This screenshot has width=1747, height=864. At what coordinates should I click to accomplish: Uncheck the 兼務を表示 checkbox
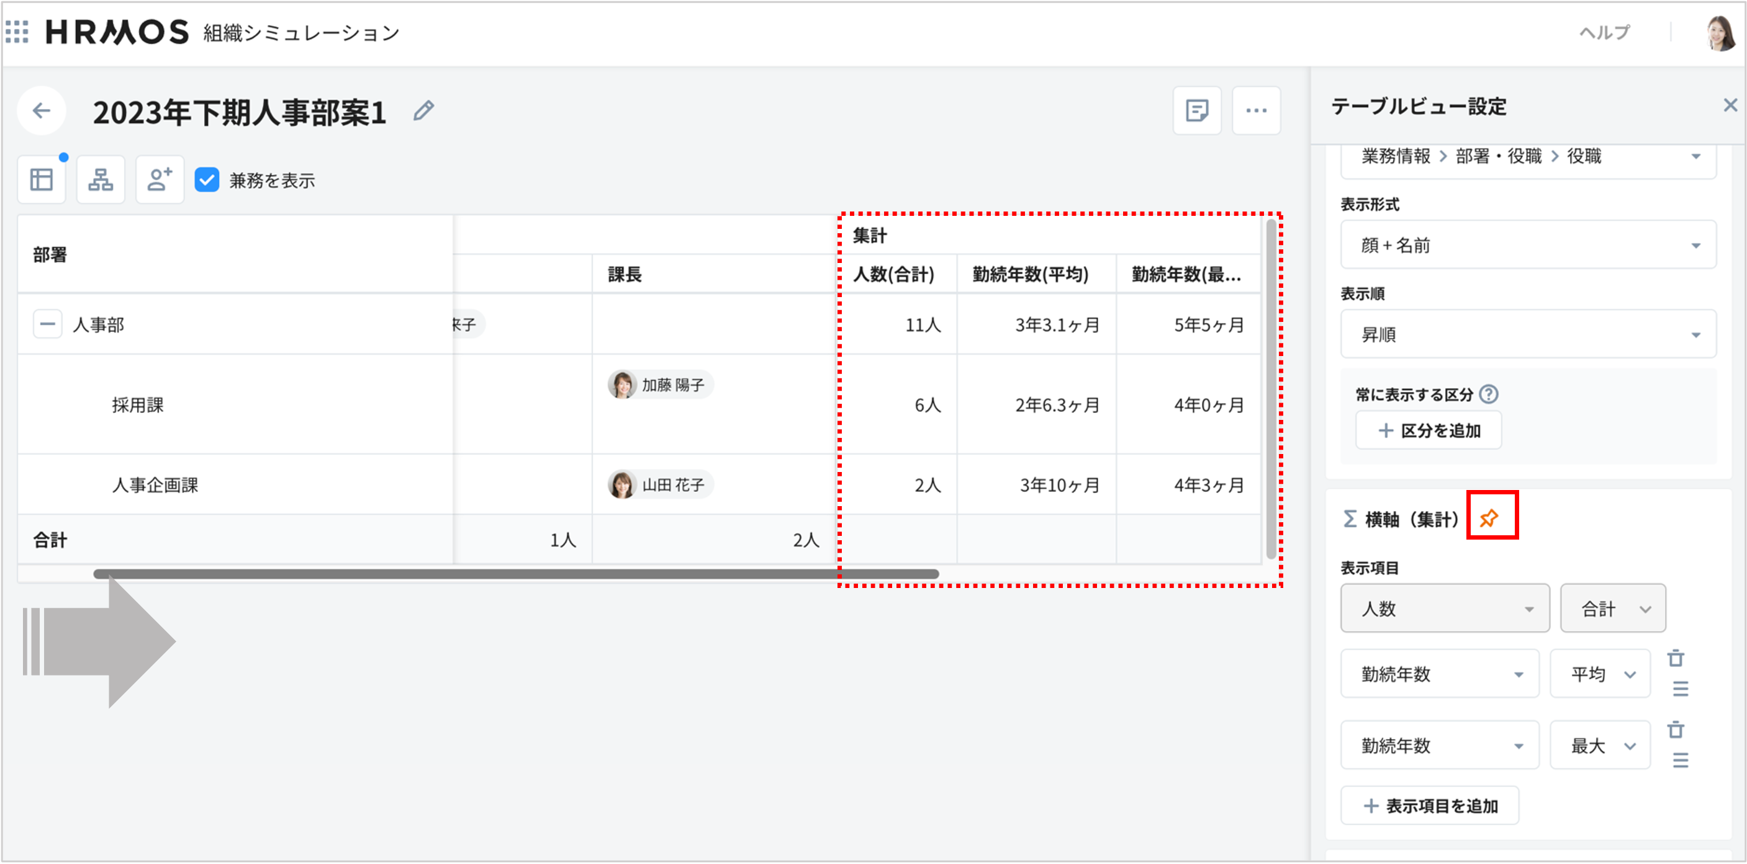(207, 180)
